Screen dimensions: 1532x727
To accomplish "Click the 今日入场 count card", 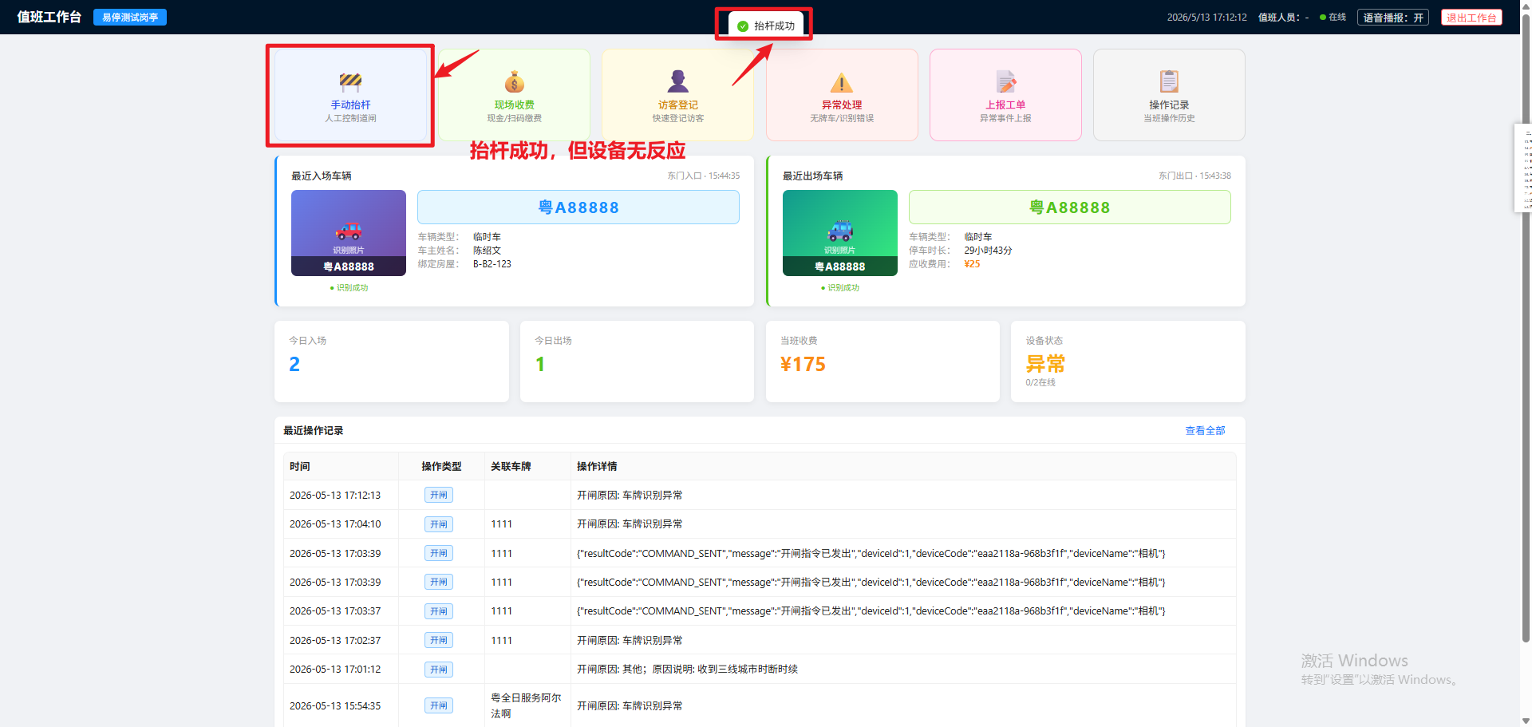I will [x=392, y=362].
